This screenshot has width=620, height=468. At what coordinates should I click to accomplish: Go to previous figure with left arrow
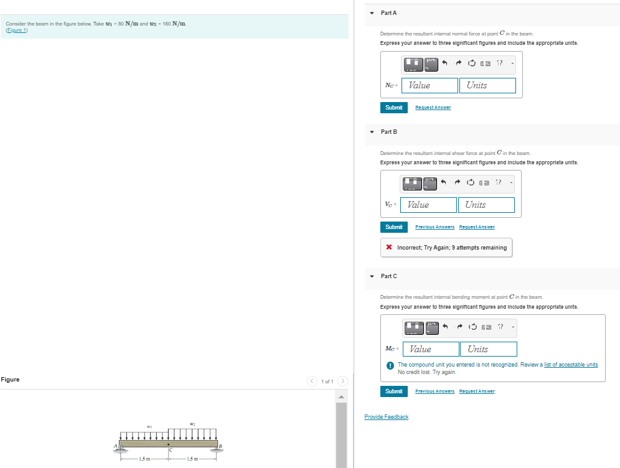312,381
